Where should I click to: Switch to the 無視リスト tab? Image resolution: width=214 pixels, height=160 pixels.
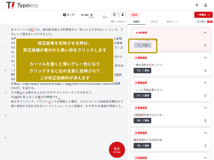coord(172,22)
